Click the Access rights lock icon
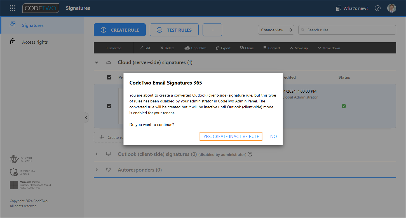This screenshot has height=218, width=406. click(13, 42)
